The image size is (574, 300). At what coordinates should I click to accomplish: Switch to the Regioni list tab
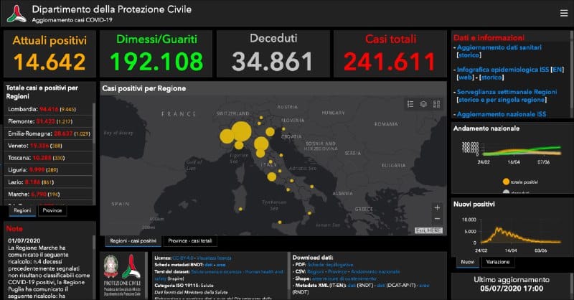pyautogui.click(x=22, y=210)
